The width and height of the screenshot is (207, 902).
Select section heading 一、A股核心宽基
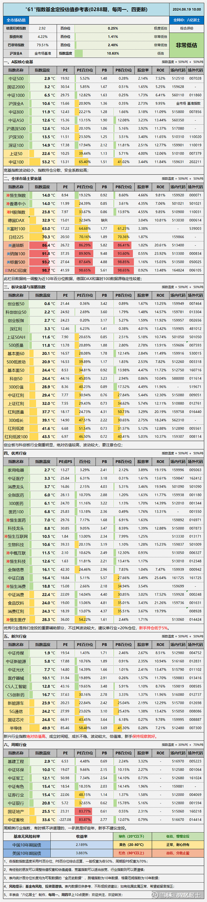[19, 62]
